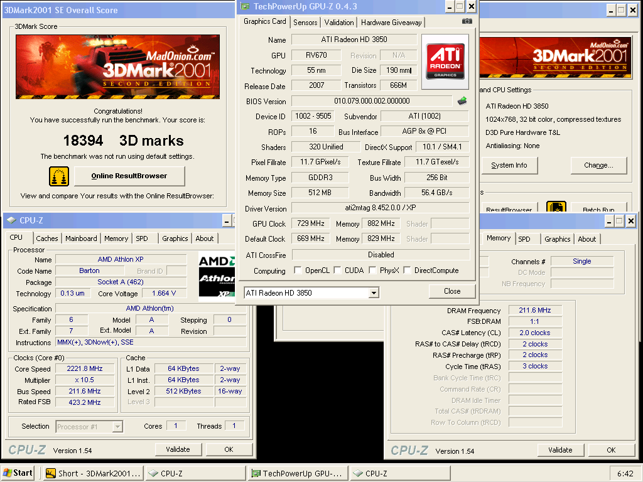Viewport: 643px width, 482px height.
Task: Open the Memory tab in left CPU-Z
Action: [x=116, y=238]
